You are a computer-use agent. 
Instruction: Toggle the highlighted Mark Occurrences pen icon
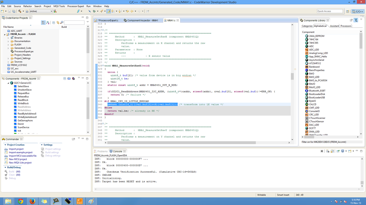pos(108,11)
